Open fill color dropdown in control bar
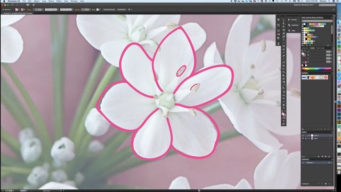Image resolution: width=341 pixels, height=192 pixels. coord(19,10)
